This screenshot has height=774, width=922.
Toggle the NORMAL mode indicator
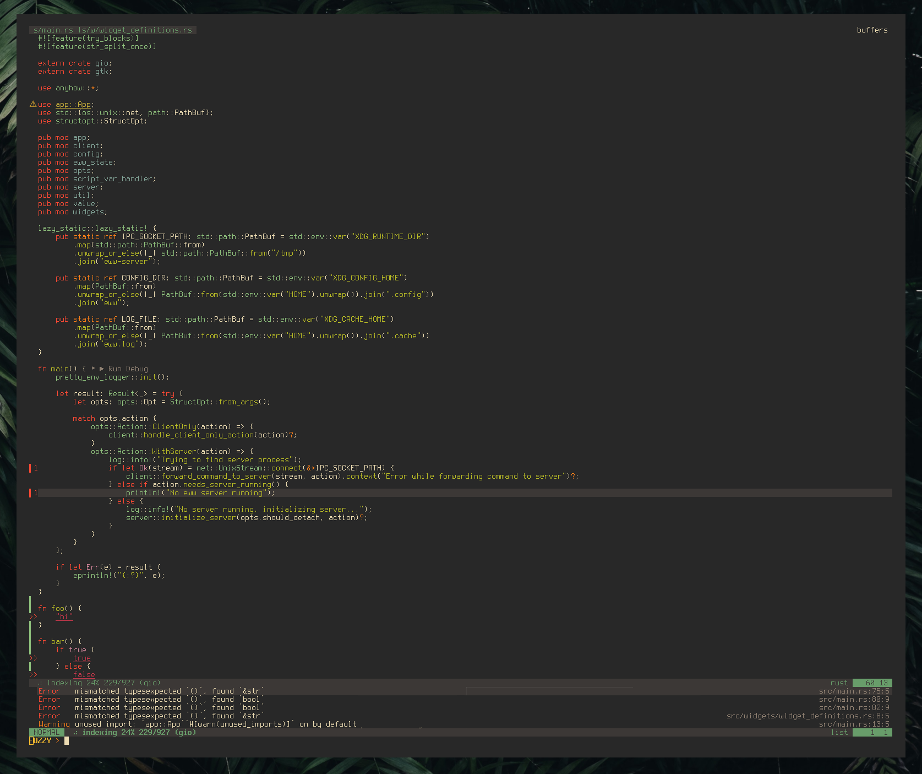pos(46,732)
